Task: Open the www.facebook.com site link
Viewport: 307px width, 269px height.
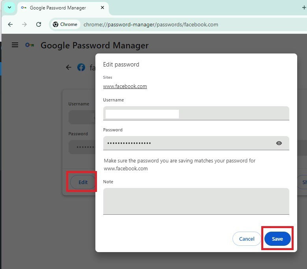Action: click(x=125, y=87)
